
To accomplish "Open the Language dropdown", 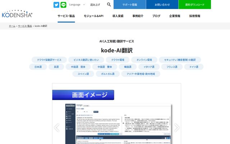I will click(77, 5).
